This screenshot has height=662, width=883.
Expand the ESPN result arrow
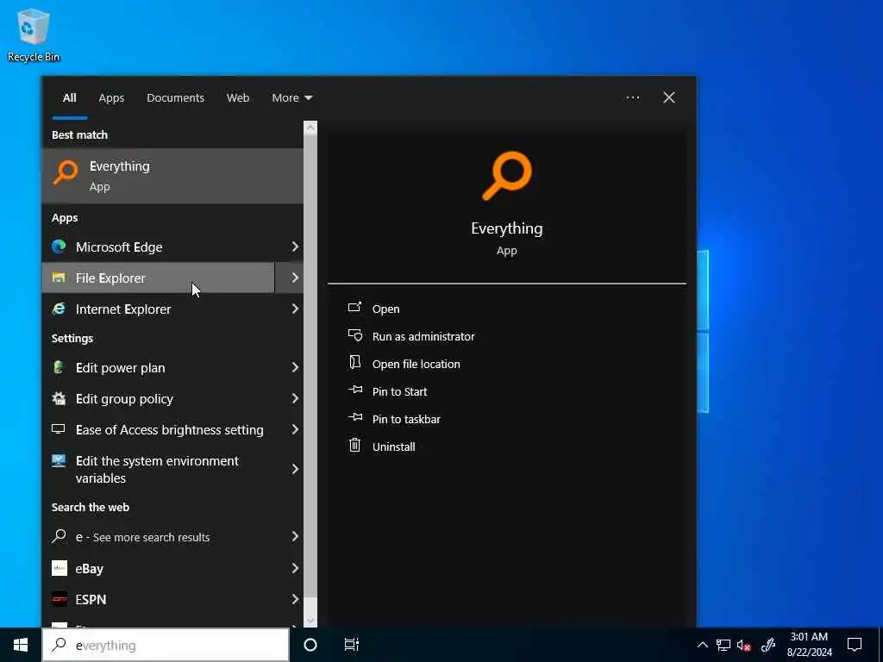click(295, 599)
